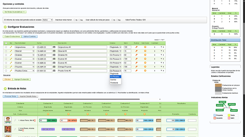Move Prueba Corta #5 row up with arrow
The width and height of the screenshot is (245, 137).
163,71
